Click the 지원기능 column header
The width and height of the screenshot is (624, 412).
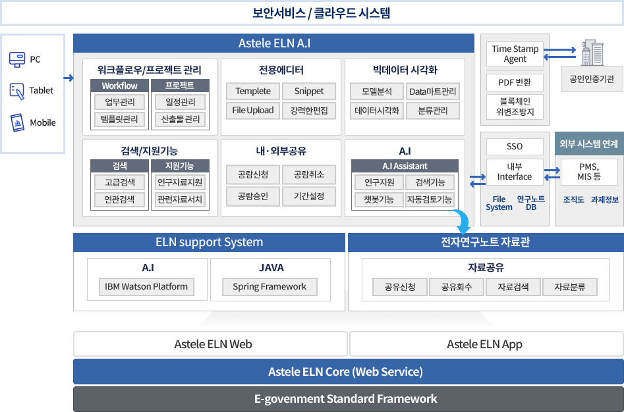tap(181, 166)
